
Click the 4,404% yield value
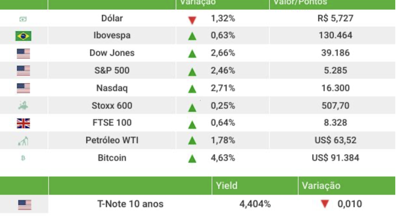pos(255,204)
